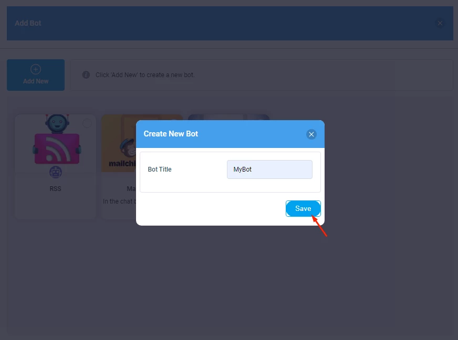Click the Add New button
This screenshot has height=340, width=458.
[36, 75]
